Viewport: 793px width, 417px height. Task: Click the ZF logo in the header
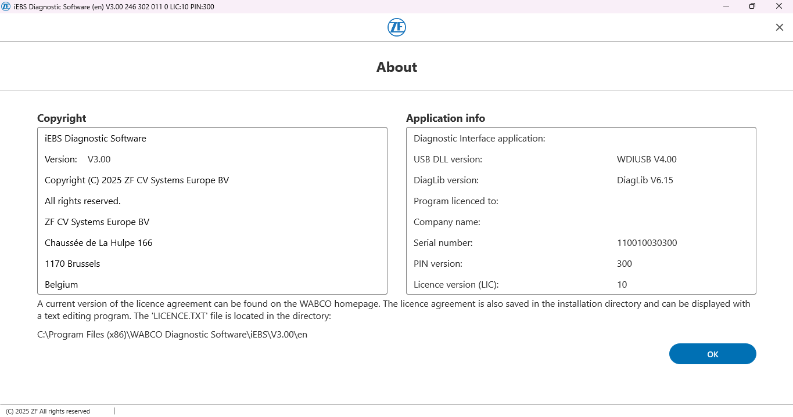(397, 27)
